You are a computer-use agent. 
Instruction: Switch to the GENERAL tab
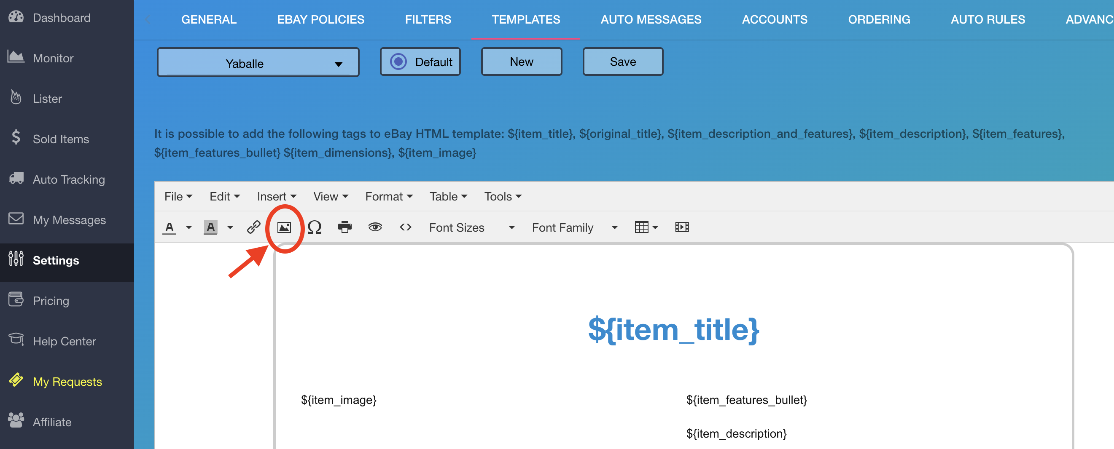point(208,19)
